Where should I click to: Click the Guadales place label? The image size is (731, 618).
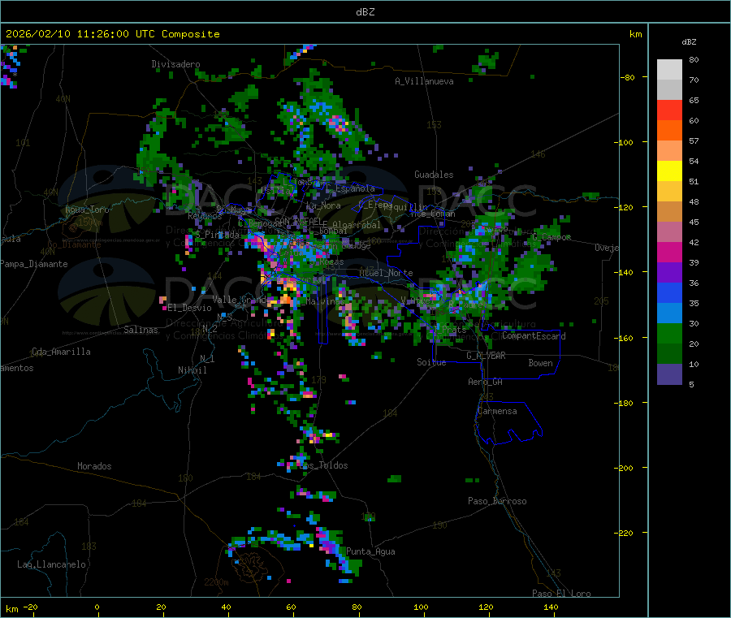(434, 175)
